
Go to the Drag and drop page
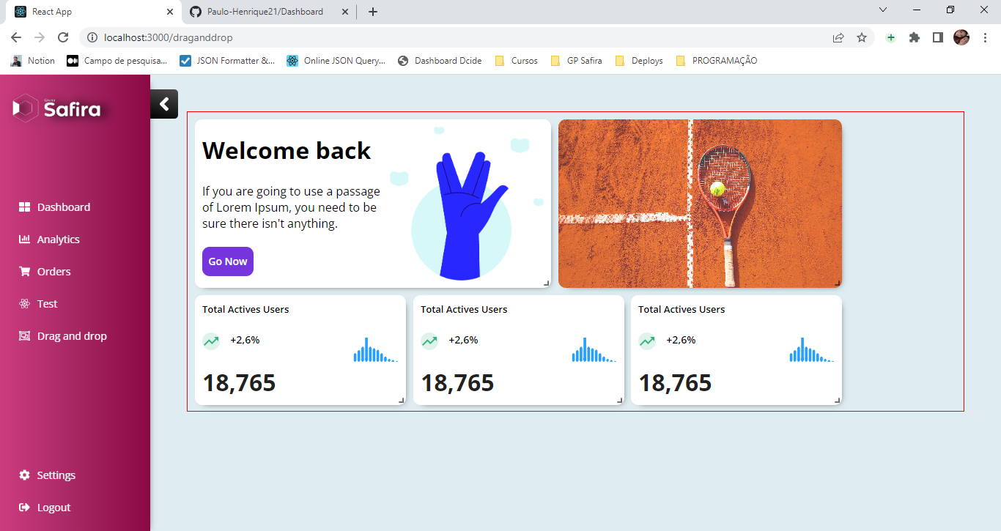click(63, 336)
